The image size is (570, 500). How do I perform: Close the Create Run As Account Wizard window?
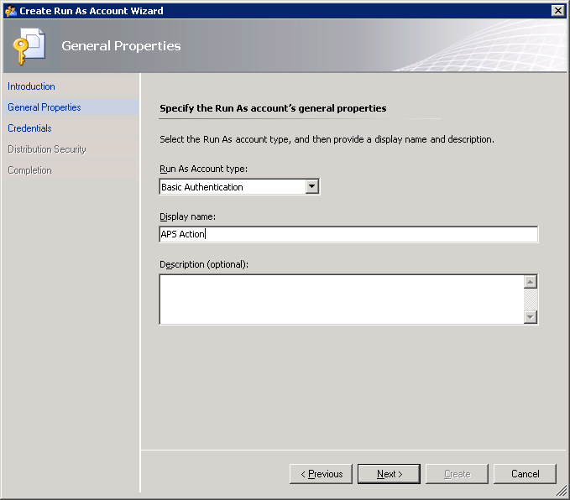(x=557, y=11)
